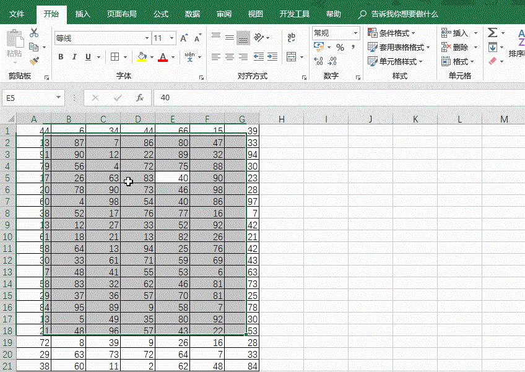Click the Paste (粘贴) clipboard icon

click(x=15, y=39)
